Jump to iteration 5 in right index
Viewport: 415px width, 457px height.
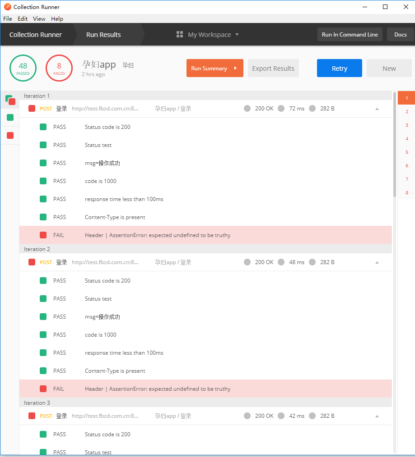406,152
